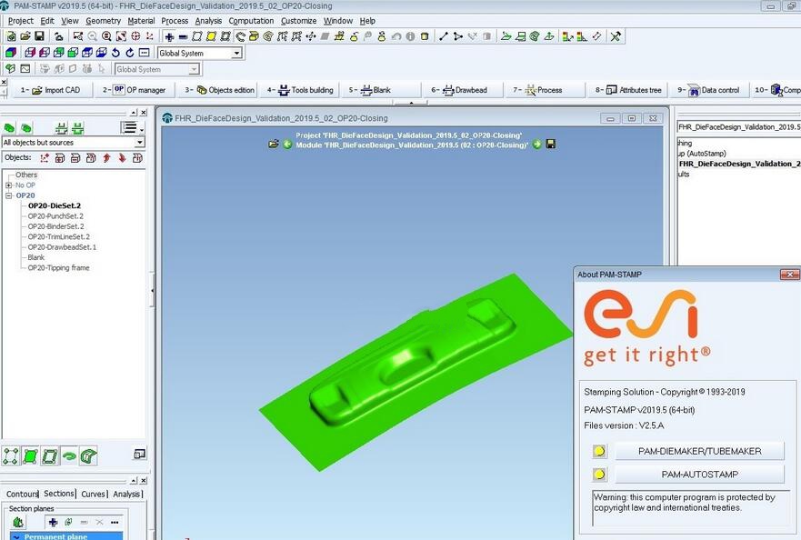This screenshot has width=801, height=540.
Task: Click the Tools building step button
Action: (300, 90)
